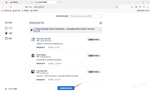
Task: Follow the 详细了解 link
Action: [37, 31]
